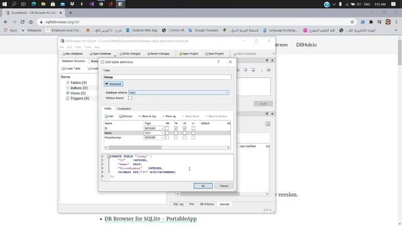Open type dropdown for Name field
This screenshot has height=226, width=402.
pyautogui.click(x=154, y=133)
